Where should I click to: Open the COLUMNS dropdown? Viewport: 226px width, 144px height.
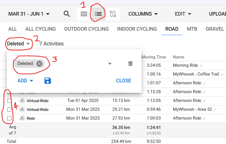(x=143, y=14)
